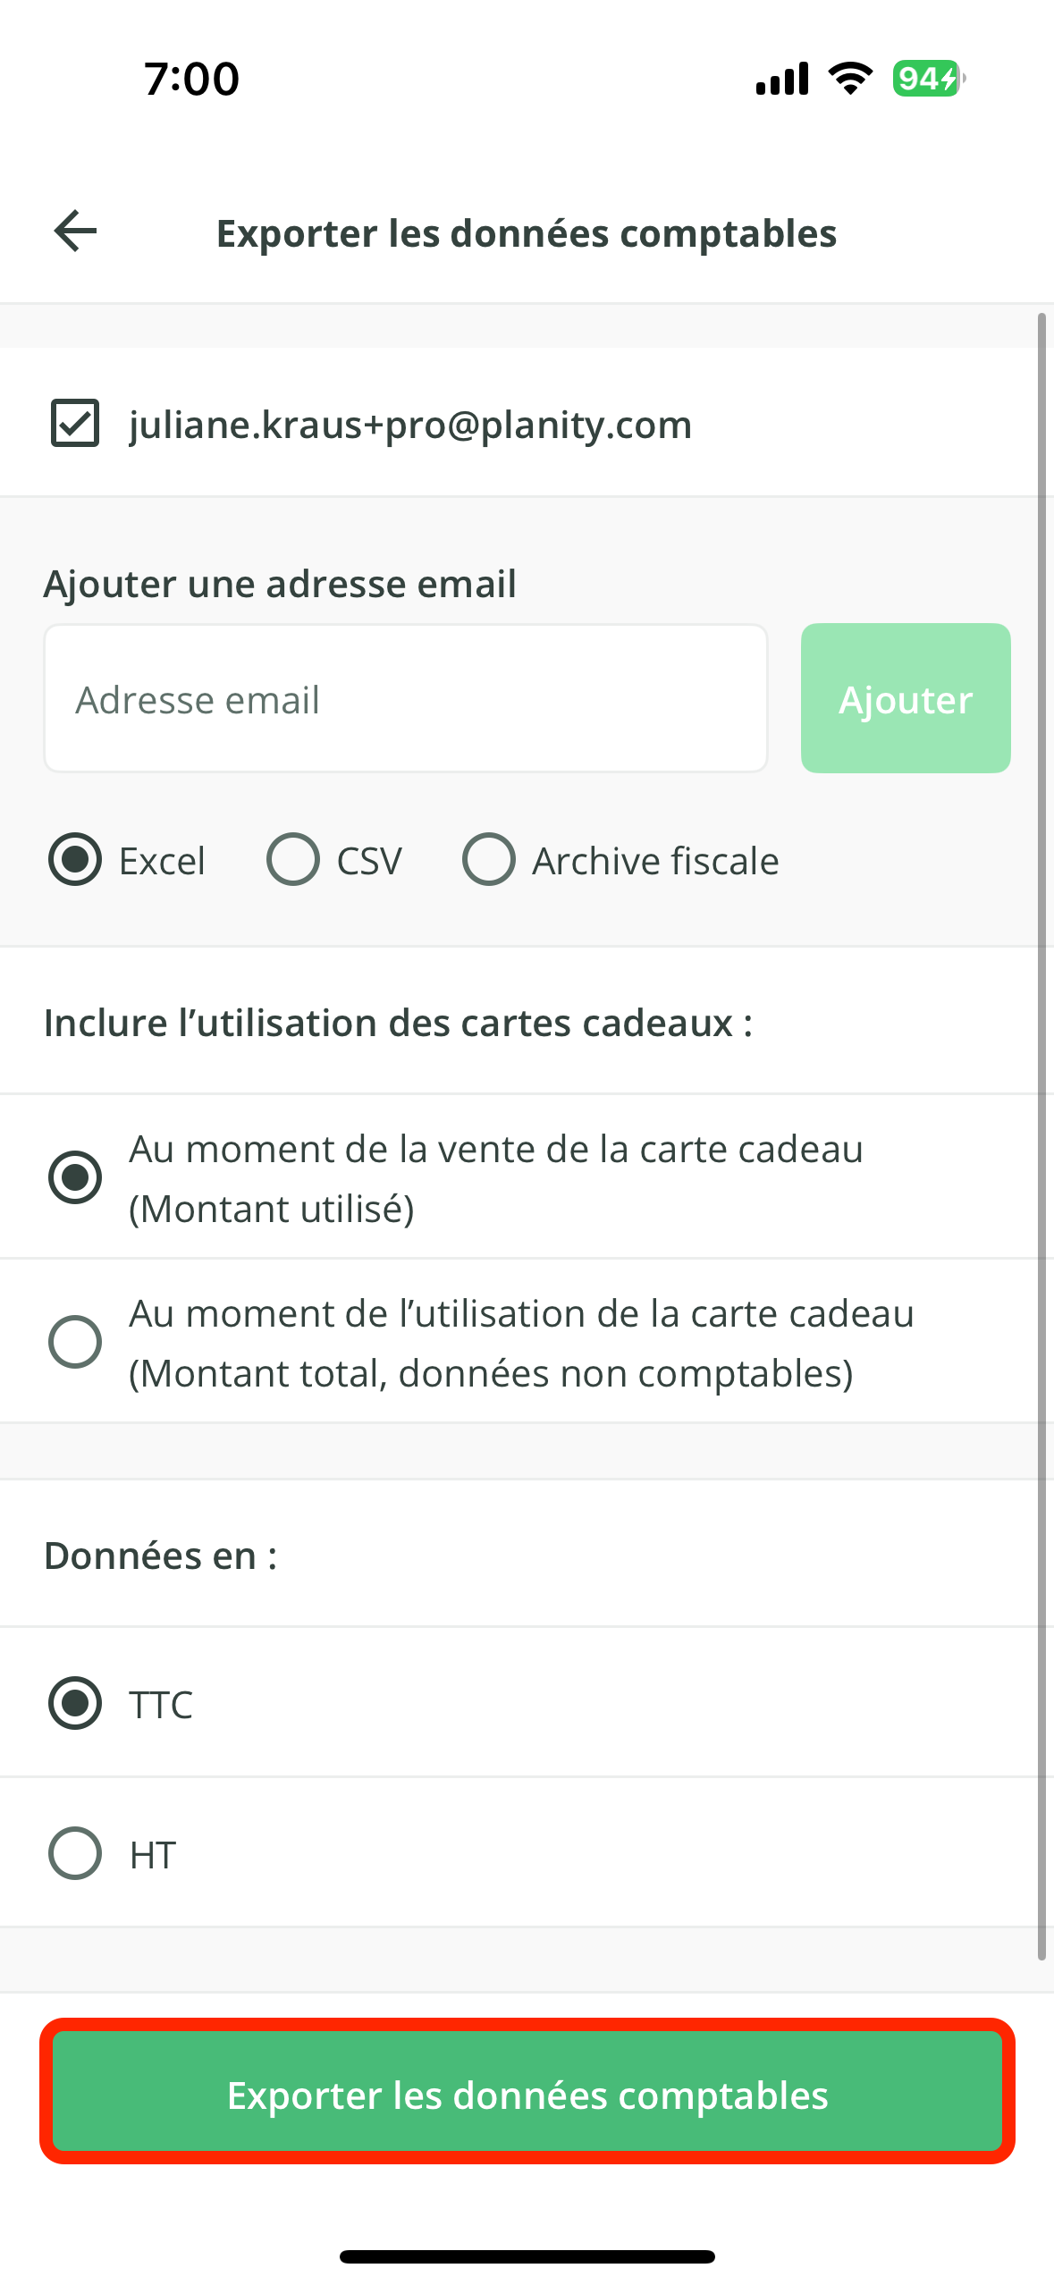Tap the battery indicator icon
The image size is (1054, 2285).
[x=928, y=79]
